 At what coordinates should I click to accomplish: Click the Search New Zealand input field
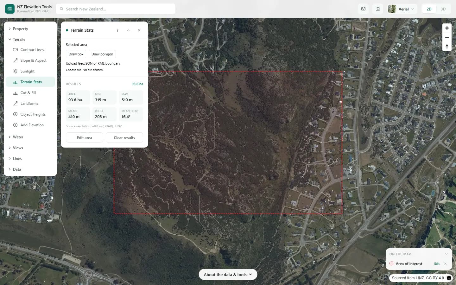(116, 9)
